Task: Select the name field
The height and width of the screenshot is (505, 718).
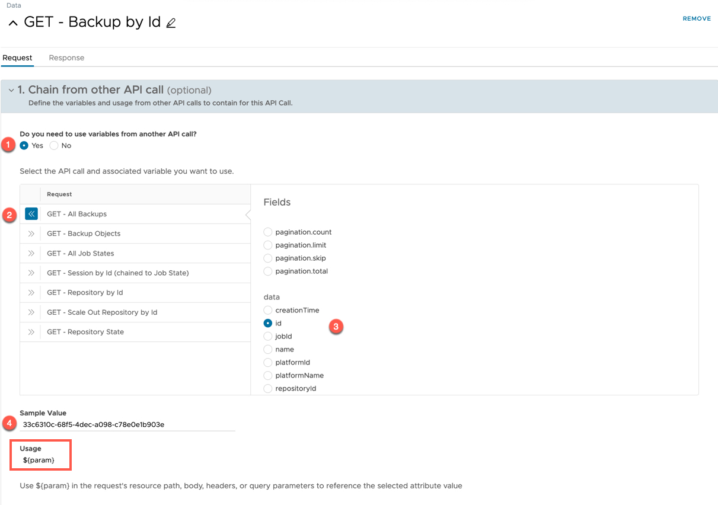Action: click(268, 349)
